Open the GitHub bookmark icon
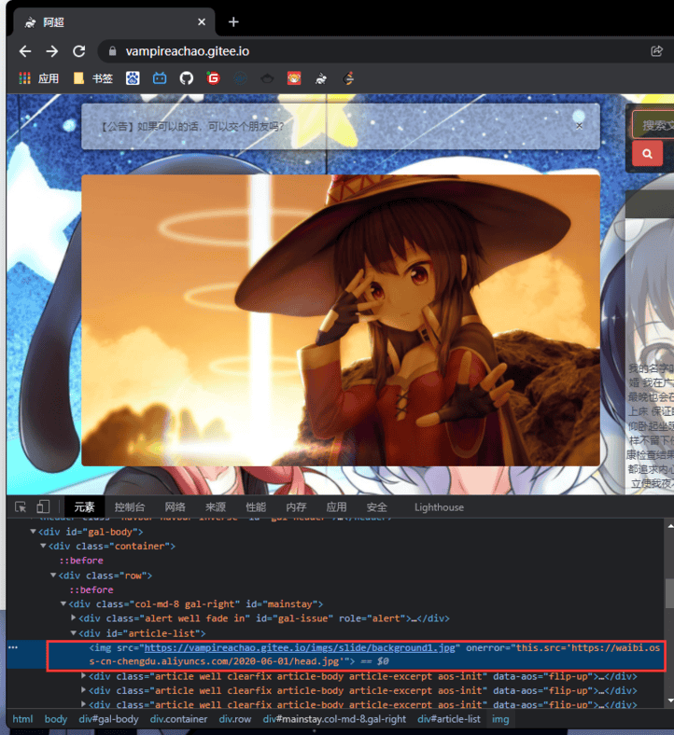674x735 pixels. tap(186, 78)
